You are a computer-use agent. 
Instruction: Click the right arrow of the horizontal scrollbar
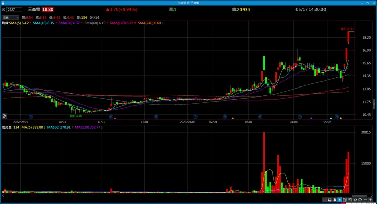coord(372,196)
